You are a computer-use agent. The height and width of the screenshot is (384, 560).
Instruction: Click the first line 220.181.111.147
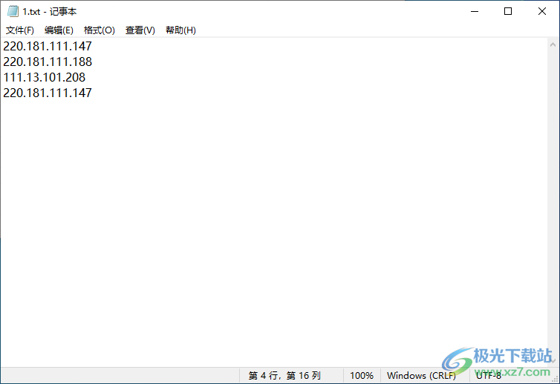click(48, 46)
